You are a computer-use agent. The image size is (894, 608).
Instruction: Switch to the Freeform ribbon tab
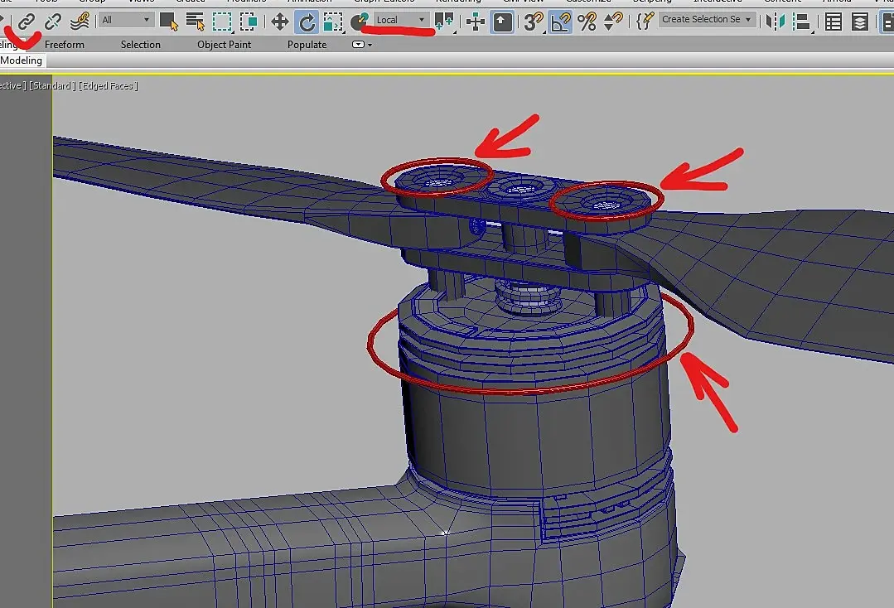(x=65, y=45)
